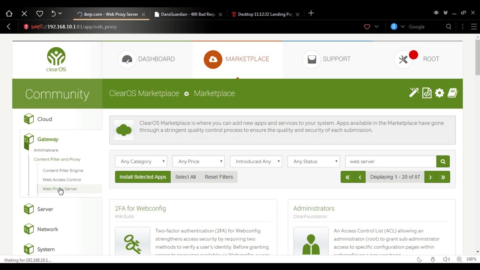
Task: Click the Select All button
Action: pos(185,177)
